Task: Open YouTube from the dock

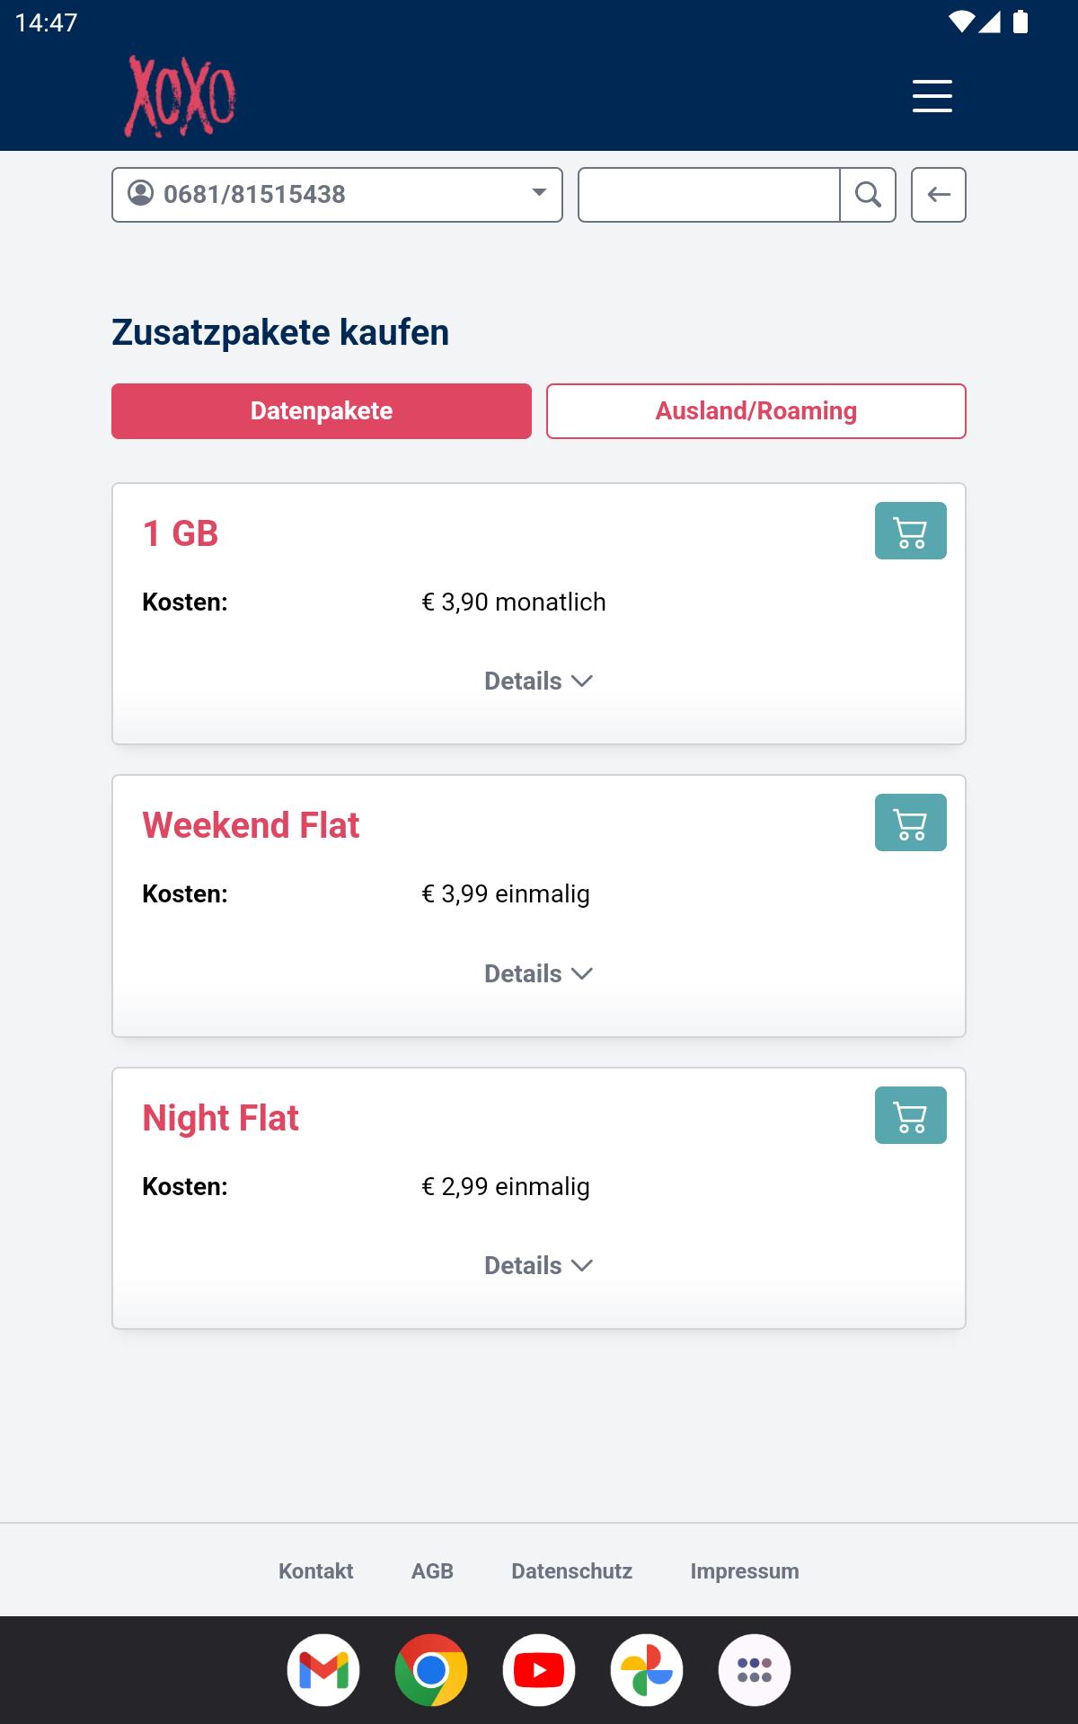Action: tap(539, 1670)
